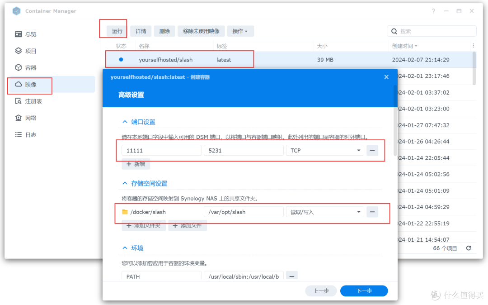
Task: Open the 容器 container sidebar icon
Action: pyautogui.click(x=18, y=67)
